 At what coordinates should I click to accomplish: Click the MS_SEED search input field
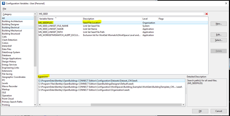pyautogui.click(x=121, y=14)
